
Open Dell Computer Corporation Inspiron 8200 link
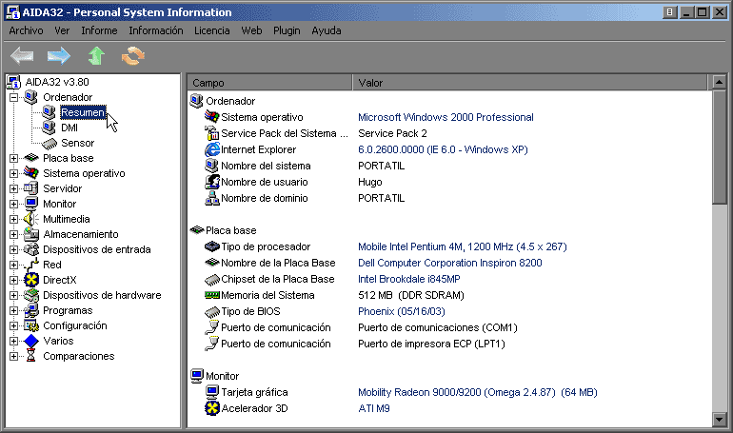click(449, 263)
